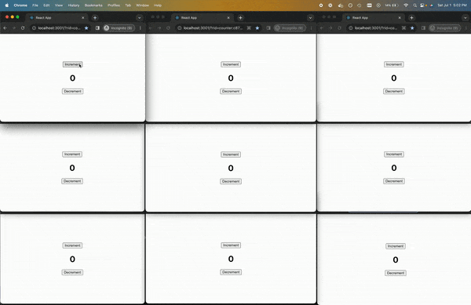Click Increment in the middle-left window
The height and width of the screenshot is (305, 471).
coord(72,154)
